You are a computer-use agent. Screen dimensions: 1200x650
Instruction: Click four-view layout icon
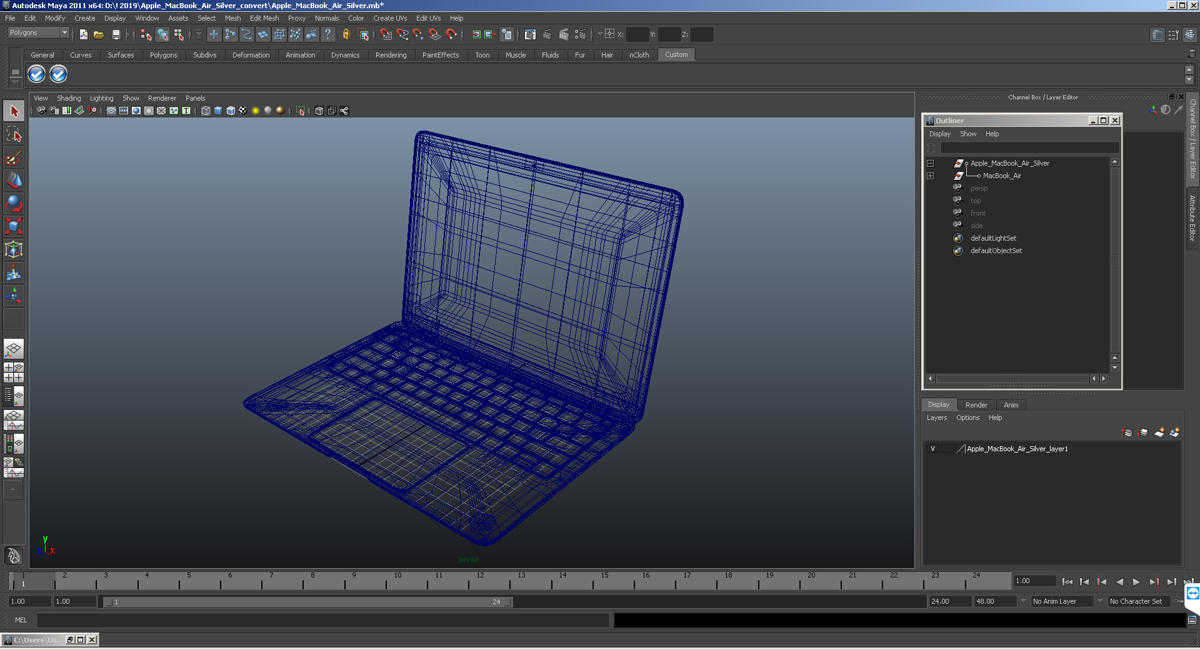click(x=14, y=372)
